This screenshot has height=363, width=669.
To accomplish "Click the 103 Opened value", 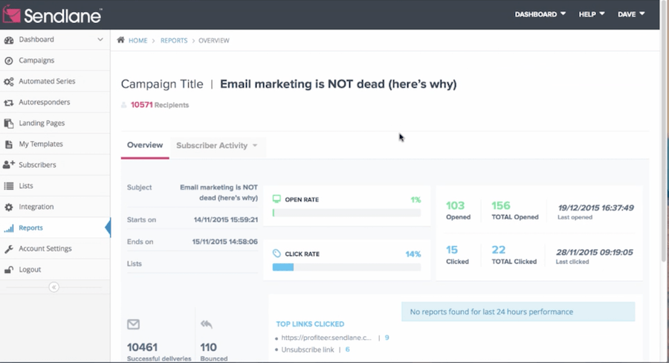I will [x=455, y=206].
